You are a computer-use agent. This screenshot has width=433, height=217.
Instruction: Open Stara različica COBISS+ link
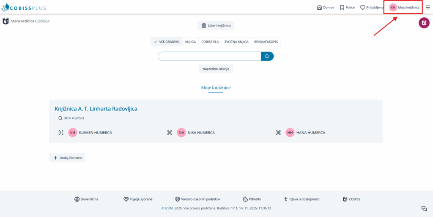point(26,21)
